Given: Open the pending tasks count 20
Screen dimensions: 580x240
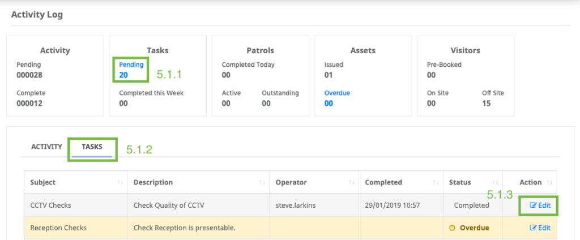Looking at the screenshot, I should tap(123, 75).
